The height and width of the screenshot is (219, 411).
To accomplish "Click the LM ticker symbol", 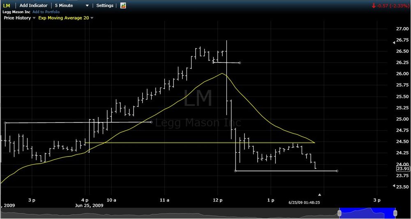I will [x=7, y=5].
